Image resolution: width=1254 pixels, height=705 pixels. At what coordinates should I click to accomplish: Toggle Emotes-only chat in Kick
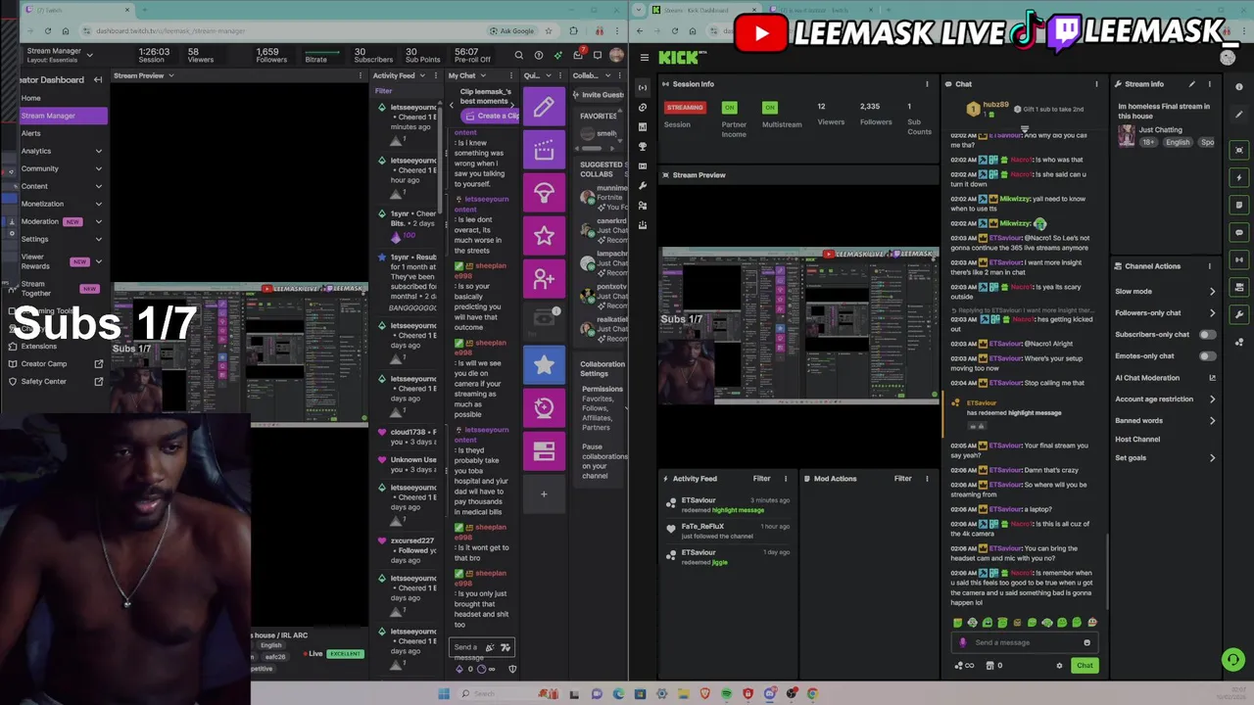click(x=1208, y=356)
